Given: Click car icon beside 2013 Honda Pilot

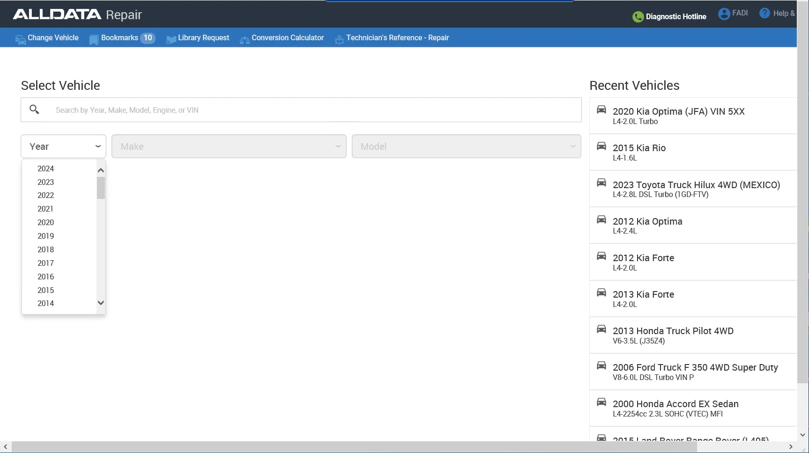Looking at the screenshot, I should 601,329.
